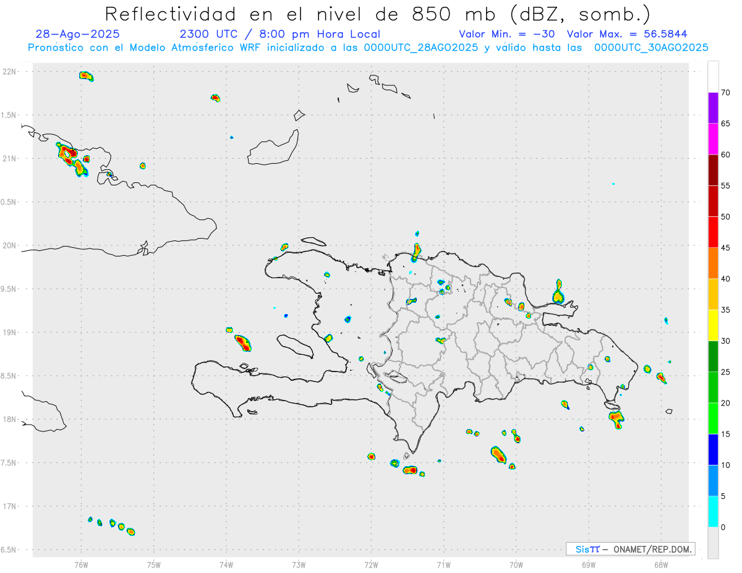Click the '25' label on the color scale
The height and width of the screenshot is (573, 742).
tap(725, 372)
